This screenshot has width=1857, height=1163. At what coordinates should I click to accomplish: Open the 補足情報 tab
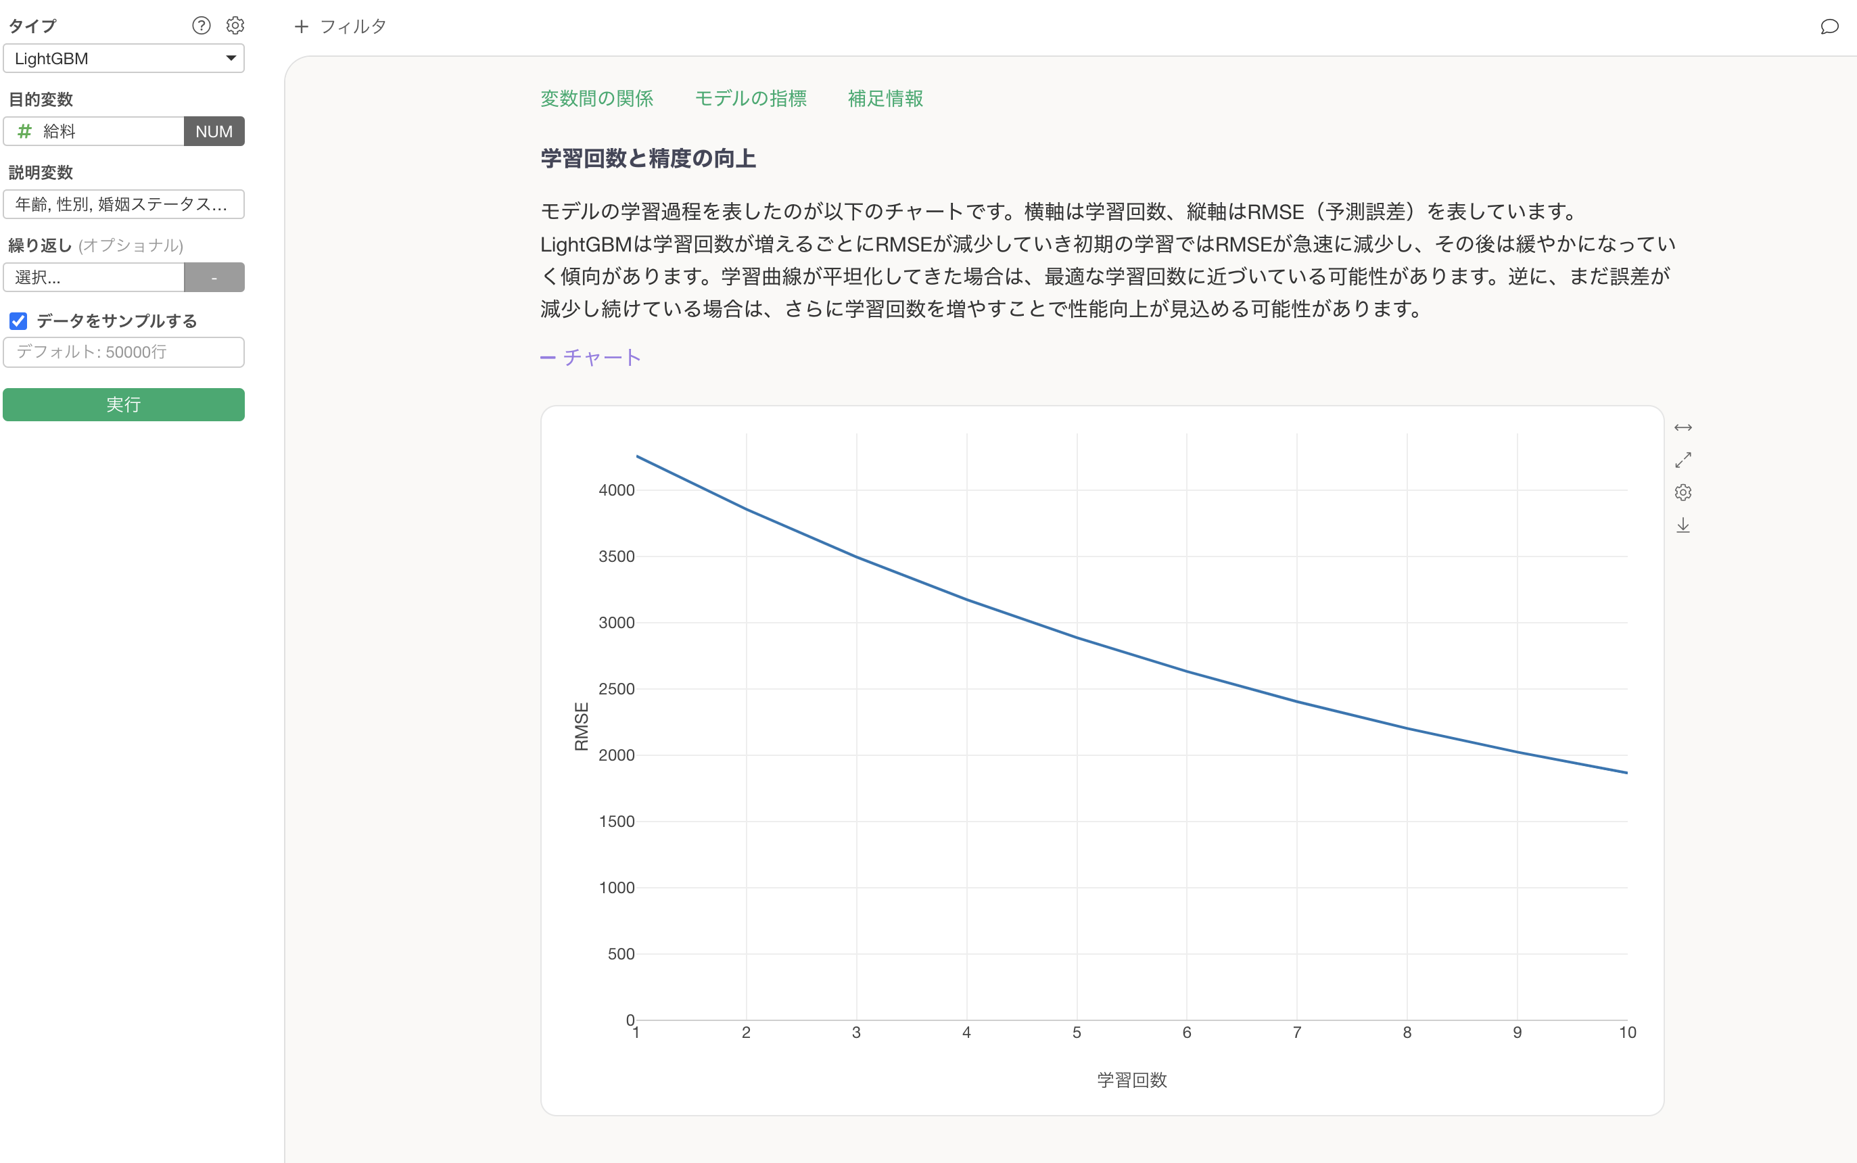tap(885, 99)
